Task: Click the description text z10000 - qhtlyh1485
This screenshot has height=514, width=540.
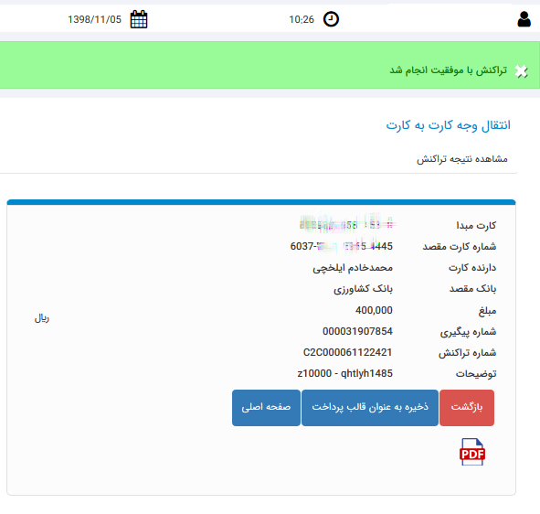Action: [x=345, y=373]
